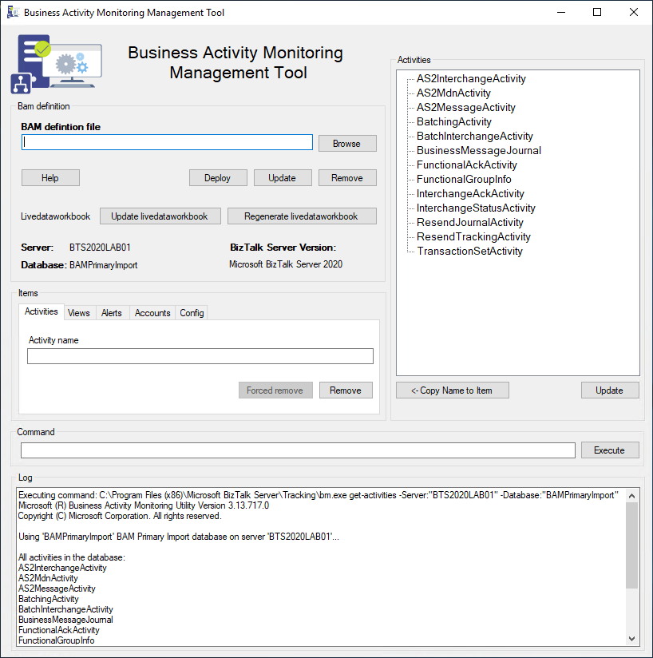This screenshot has width=653, height=658.
Task: Click Copy Name to Item
Action: pos(452,390)
